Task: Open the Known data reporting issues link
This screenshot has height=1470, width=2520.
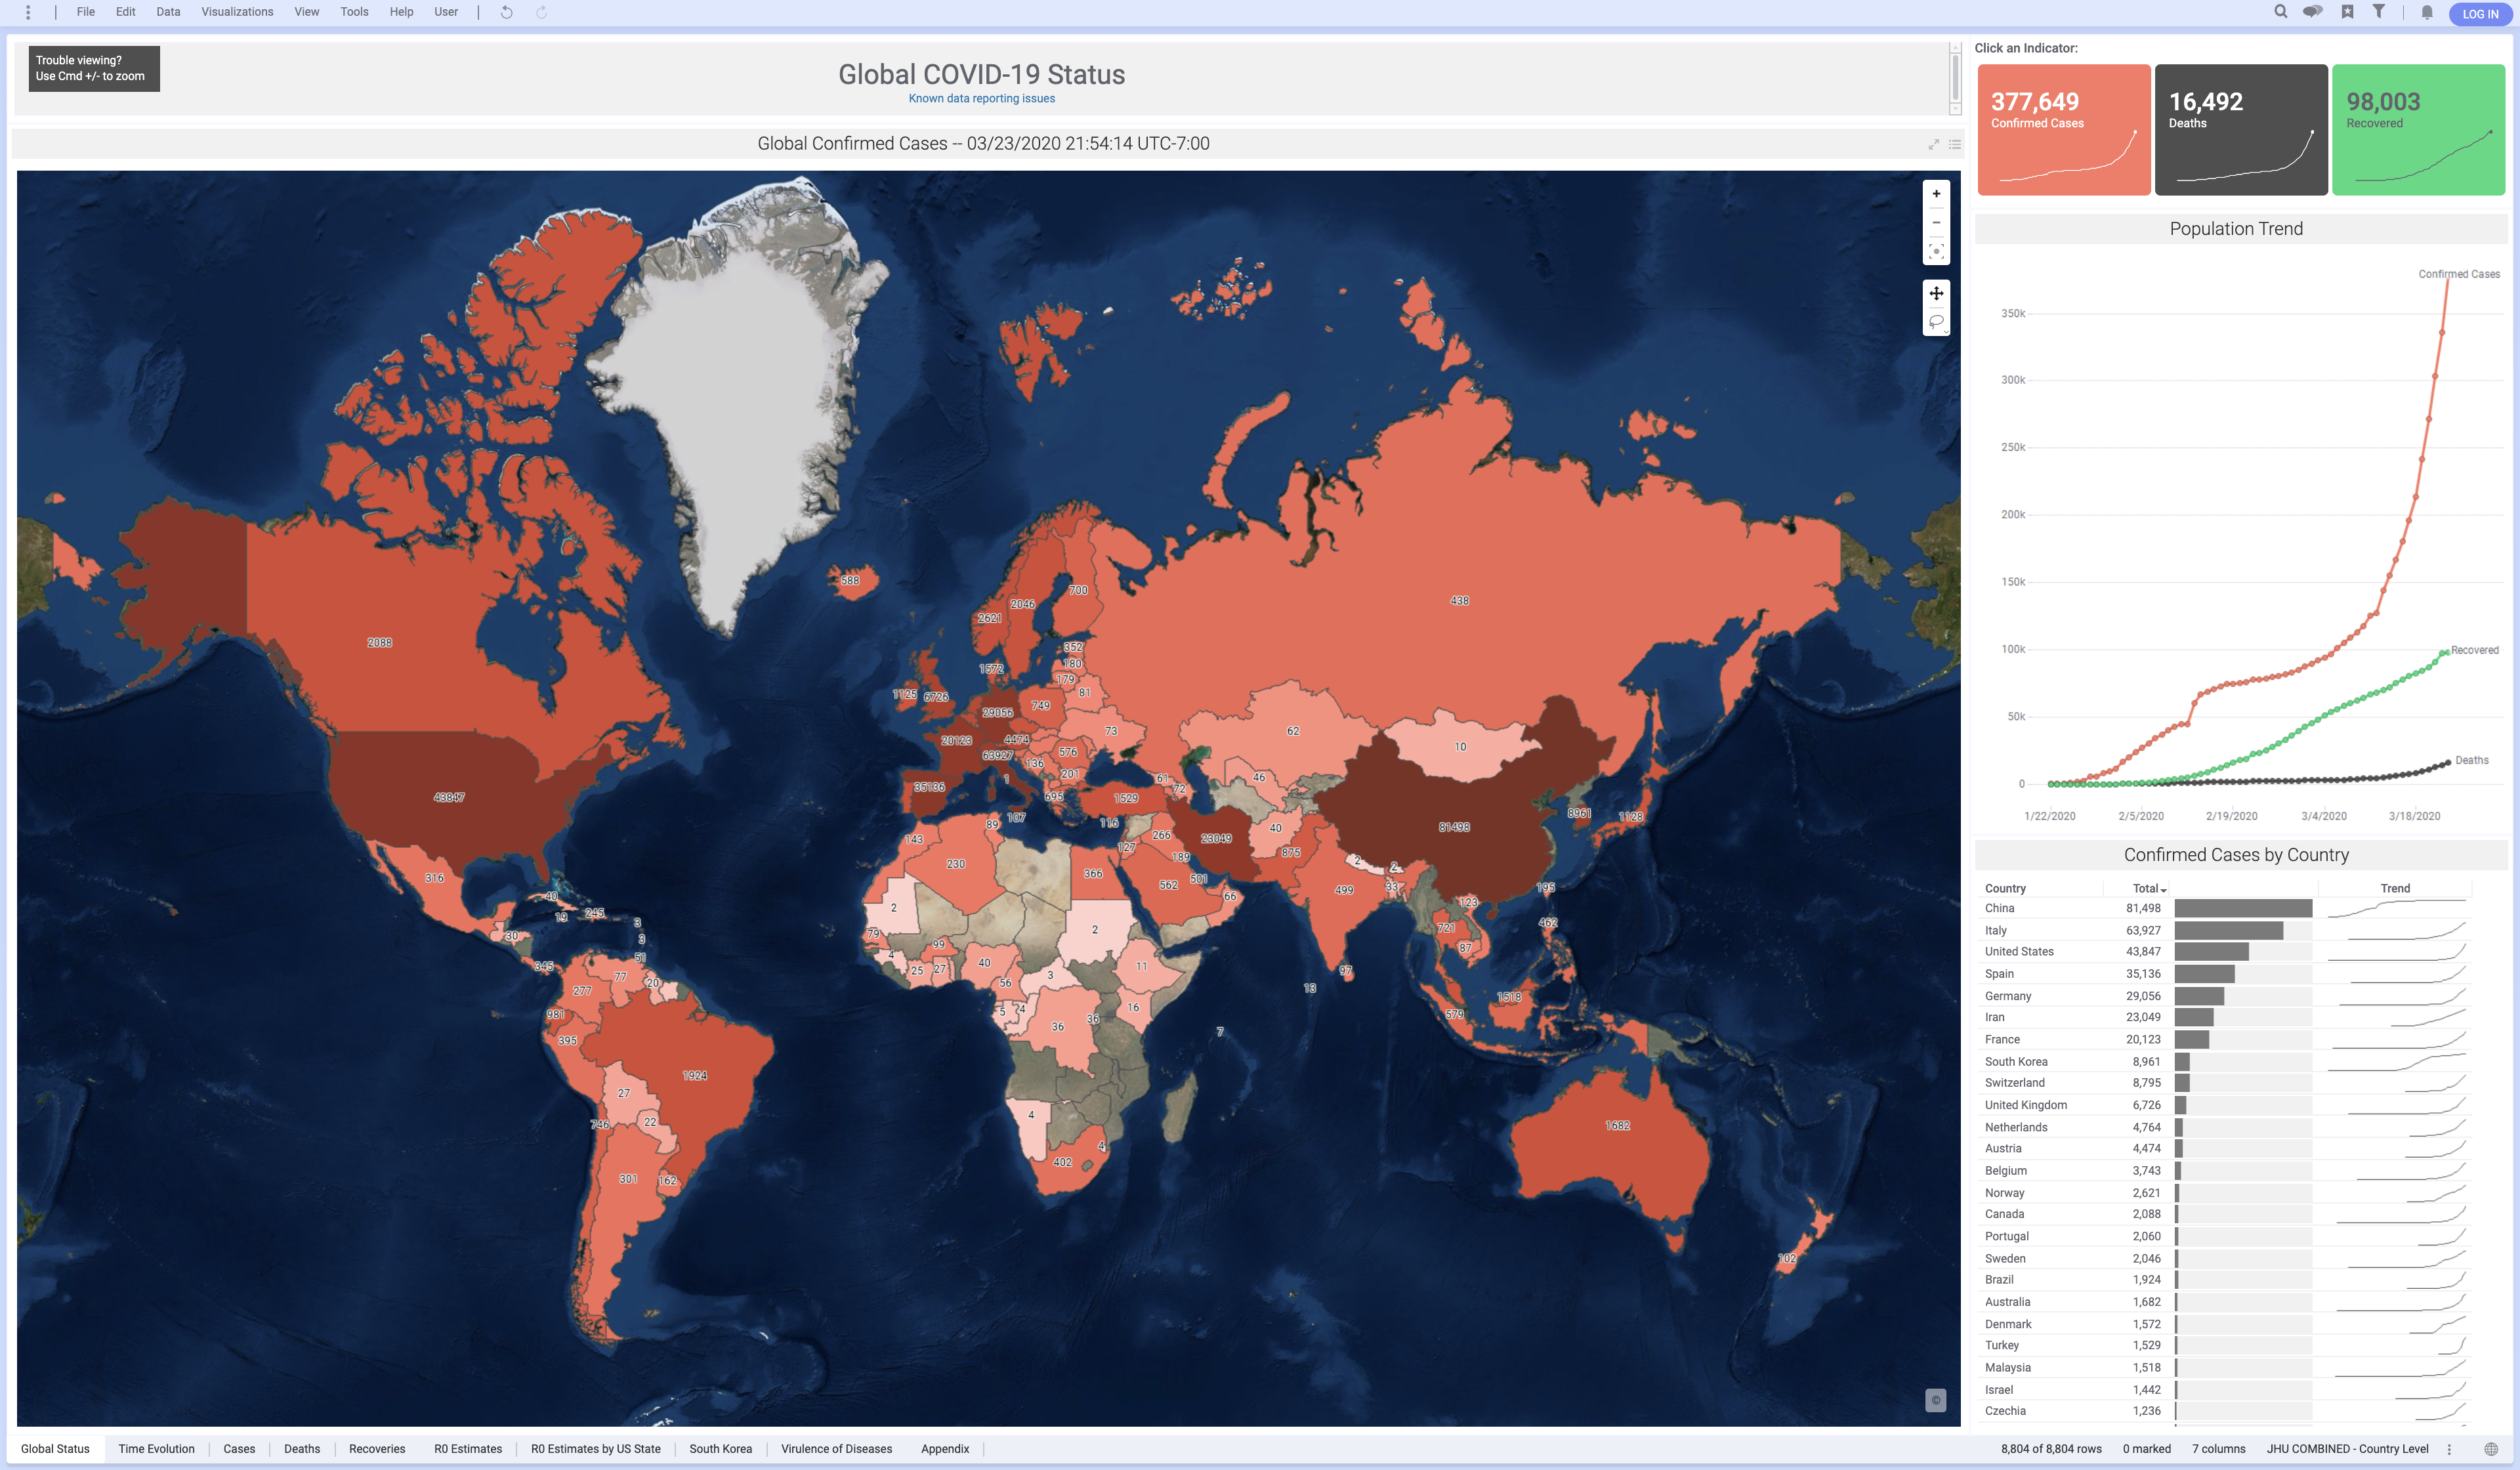Action: tap(981, 98)
